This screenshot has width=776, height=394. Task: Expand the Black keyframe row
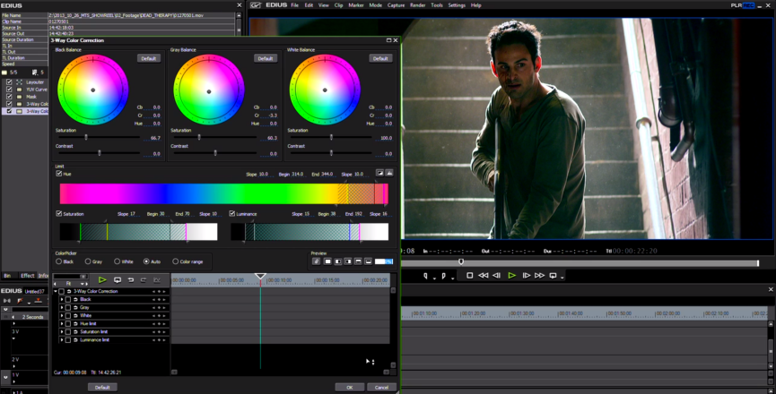(62, 300)
